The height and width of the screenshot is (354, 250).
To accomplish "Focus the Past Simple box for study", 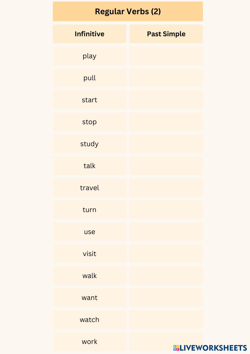I will (166, 144).
